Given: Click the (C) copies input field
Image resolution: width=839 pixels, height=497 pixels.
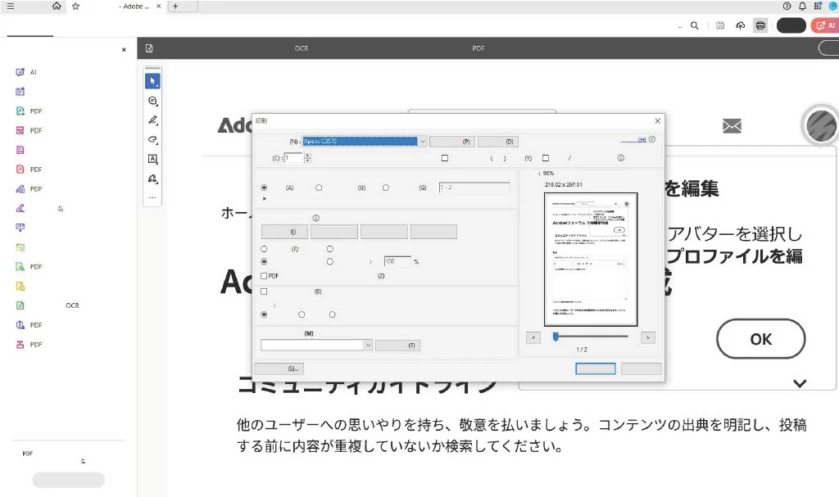Looking at the screenshot, I should click(x=294, y=158).
